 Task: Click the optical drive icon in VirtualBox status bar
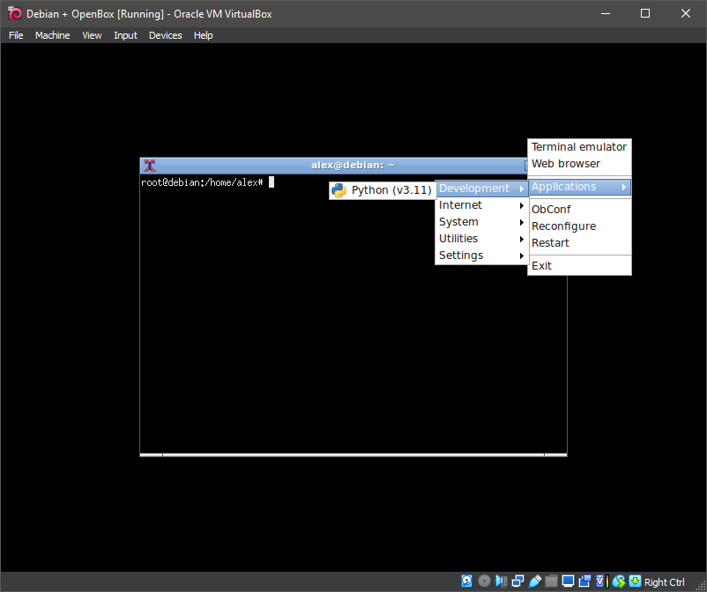[483, 581]
